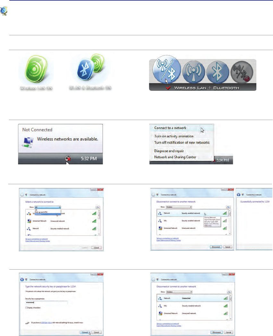The width and height of the screenshot is (273, 336).
Task: Go back from Successfully connected to 1234 window
Action: 238,194
